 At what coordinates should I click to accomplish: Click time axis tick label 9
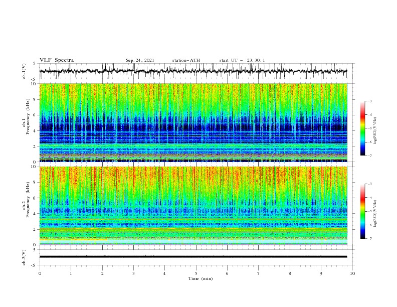(x=321, y=273)
